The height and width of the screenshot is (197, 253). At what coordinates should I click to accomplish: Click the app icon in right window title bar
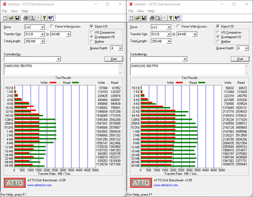(131, 4)
